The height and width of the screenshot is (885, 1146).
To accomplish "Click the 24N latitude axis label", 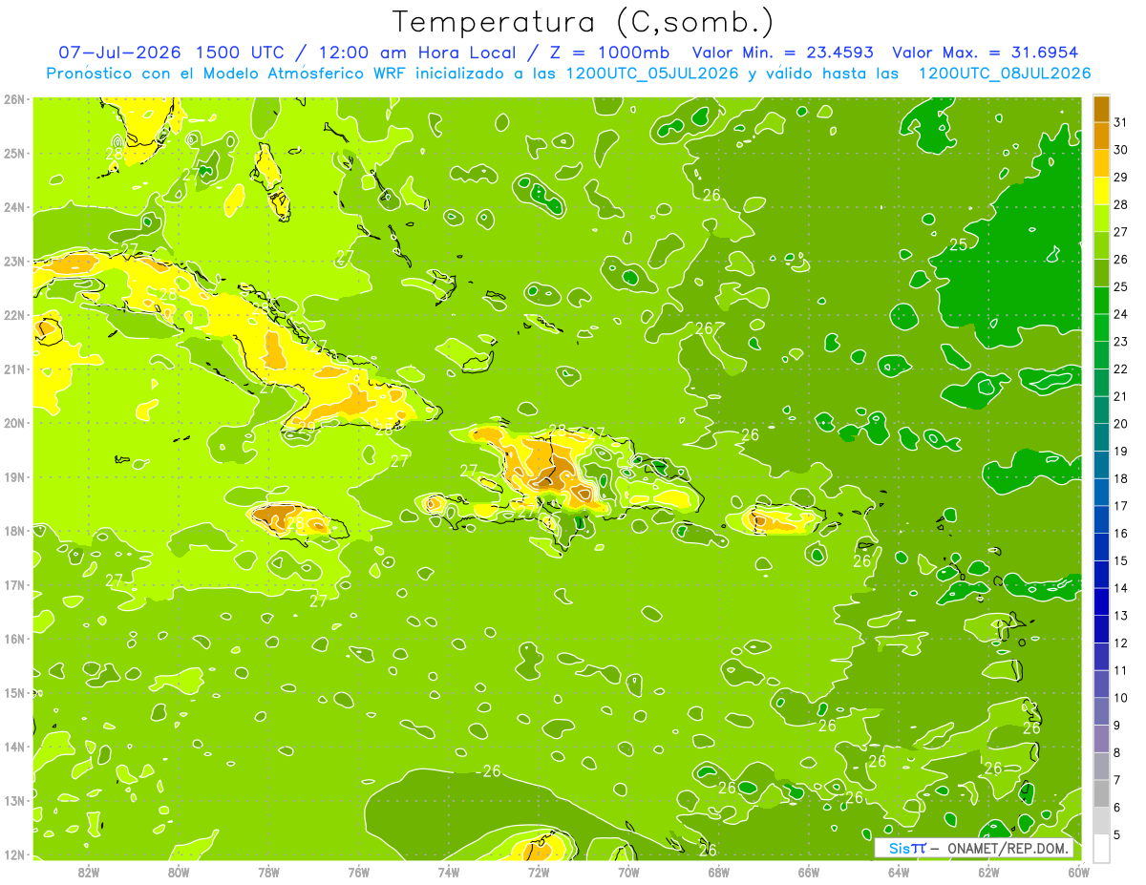I will [14, 207].
